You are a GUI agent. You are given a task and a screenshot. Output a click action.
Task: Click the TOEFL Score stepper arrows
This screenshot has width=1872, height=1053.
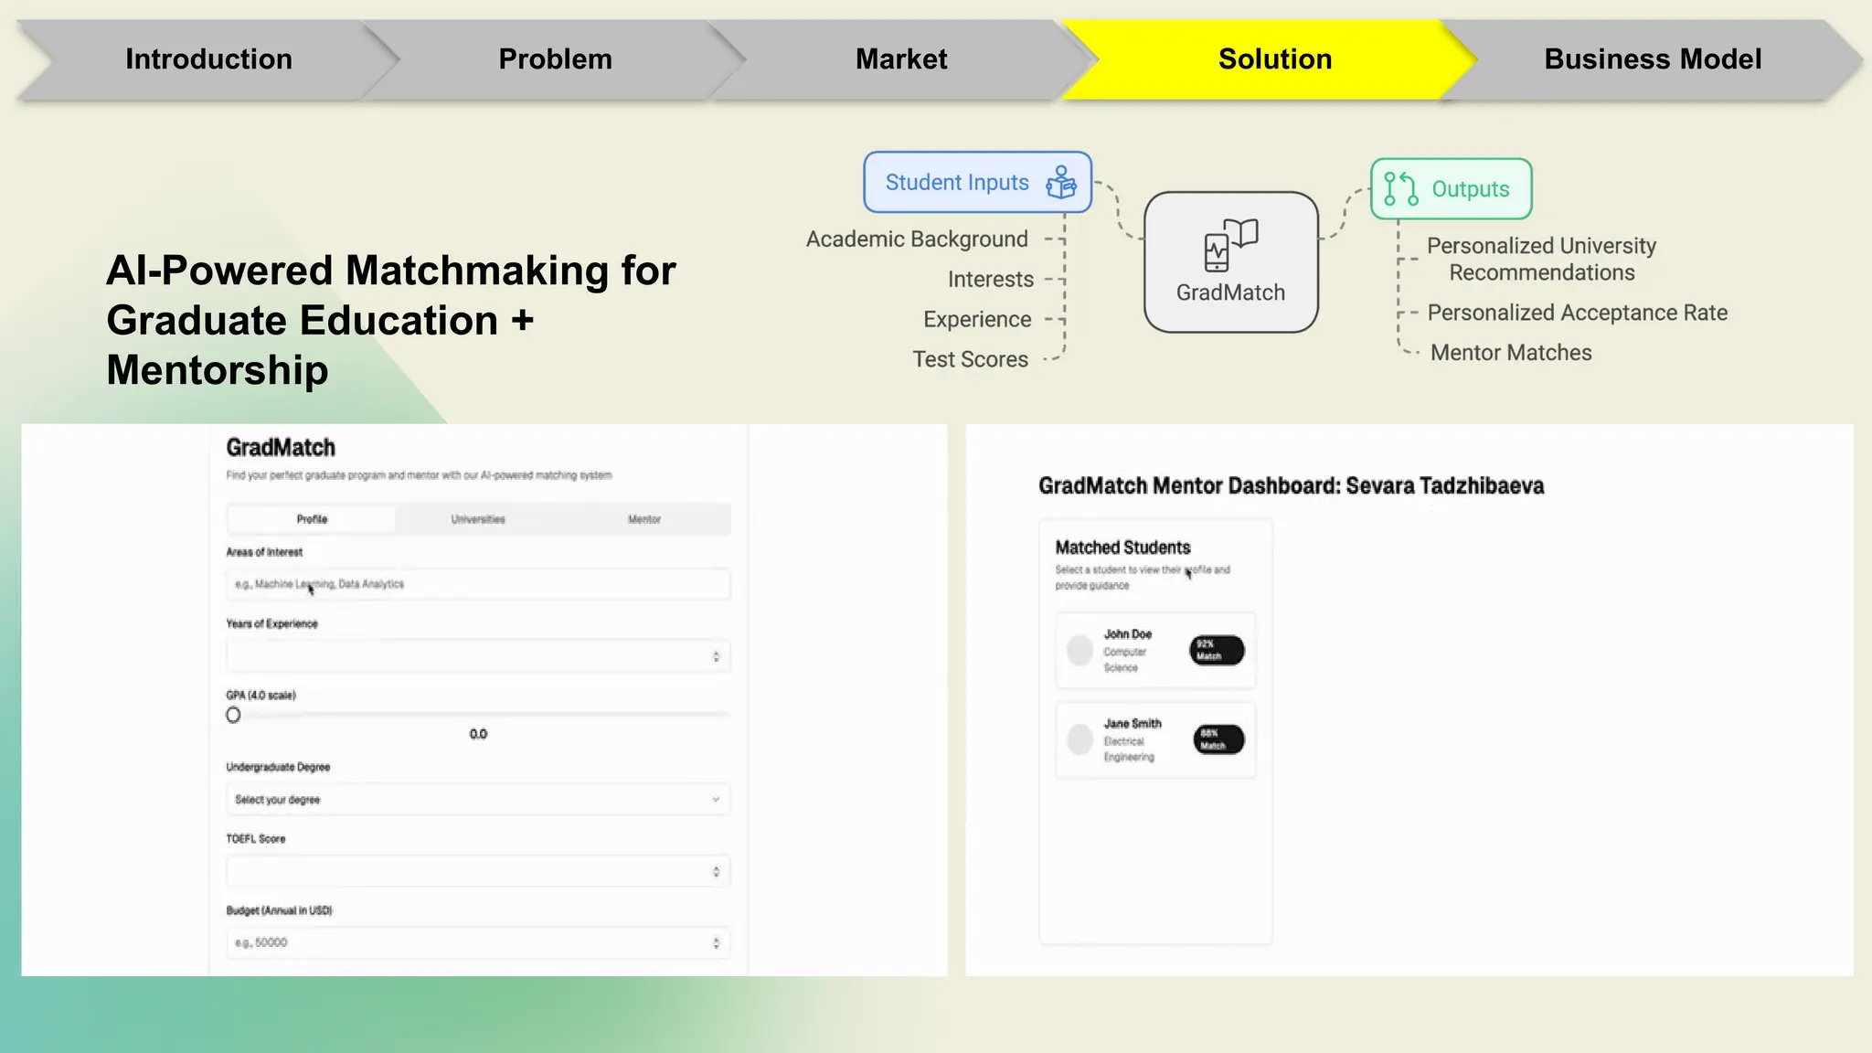(x=716, y=871)
